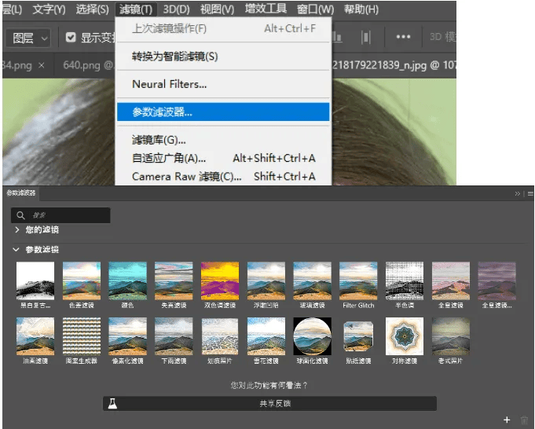Image resolution: width=535 pixels, height=429 pixels.
Task: Open Camera Raw 滤镜(C)... entry
Action: (x=223, y=176)
